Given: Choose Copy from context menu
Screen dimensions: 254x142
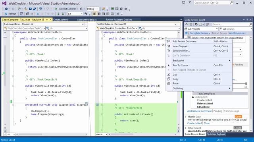Looking at the screenshot, I should [x=199, y=79].
